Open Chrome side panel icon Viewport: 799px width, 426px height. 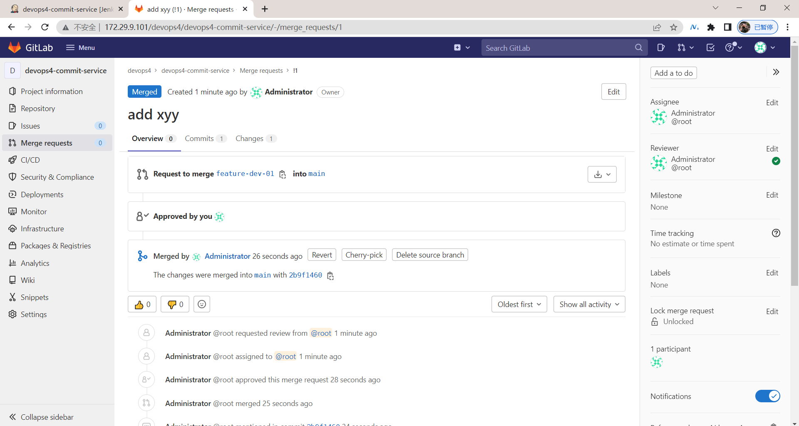tap(727, 27)
